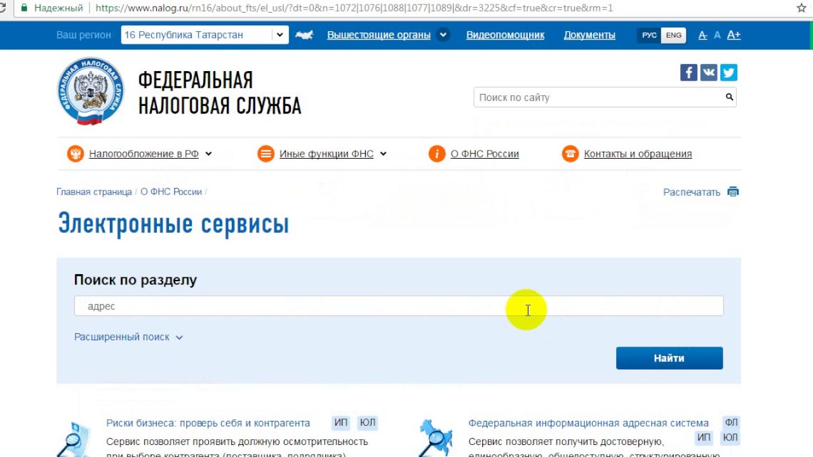
Task: Click the site search magnifier icon
Action: tap(729, 97)
